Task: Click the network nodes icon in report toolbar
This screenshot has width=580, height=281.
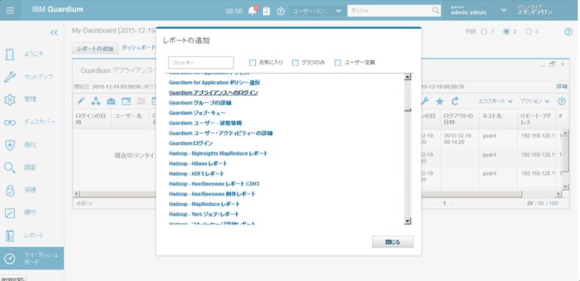Action: 96,101
